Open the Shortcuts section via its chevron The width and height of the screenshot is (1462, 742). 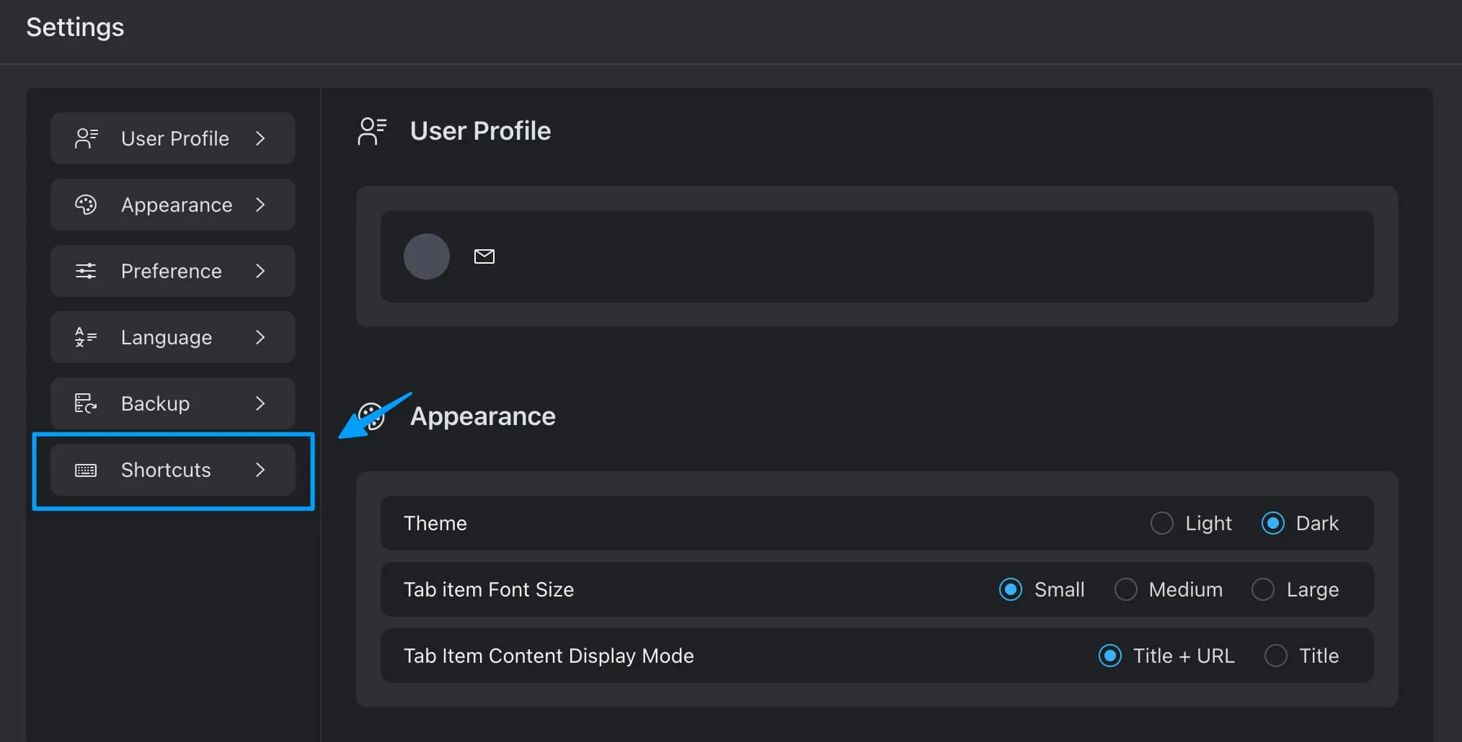pyautogui.click(x=260, y=470)
